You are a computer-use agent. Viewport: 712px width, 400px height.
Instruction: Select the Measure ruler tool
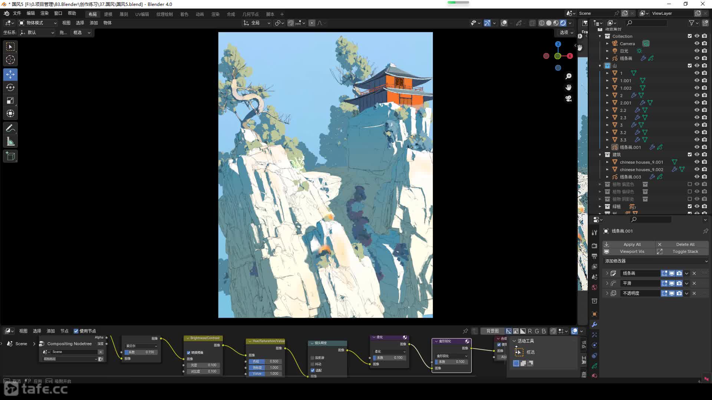pyautogui.click(x=10, y=141)
